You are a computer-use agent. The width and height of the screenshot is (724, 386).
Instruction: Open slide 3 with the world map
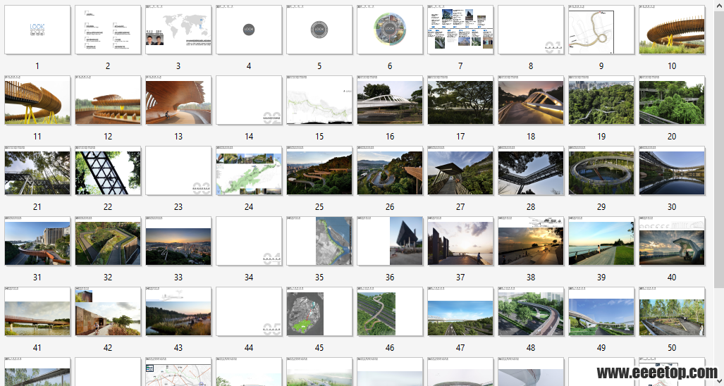(x=178, y=30)
